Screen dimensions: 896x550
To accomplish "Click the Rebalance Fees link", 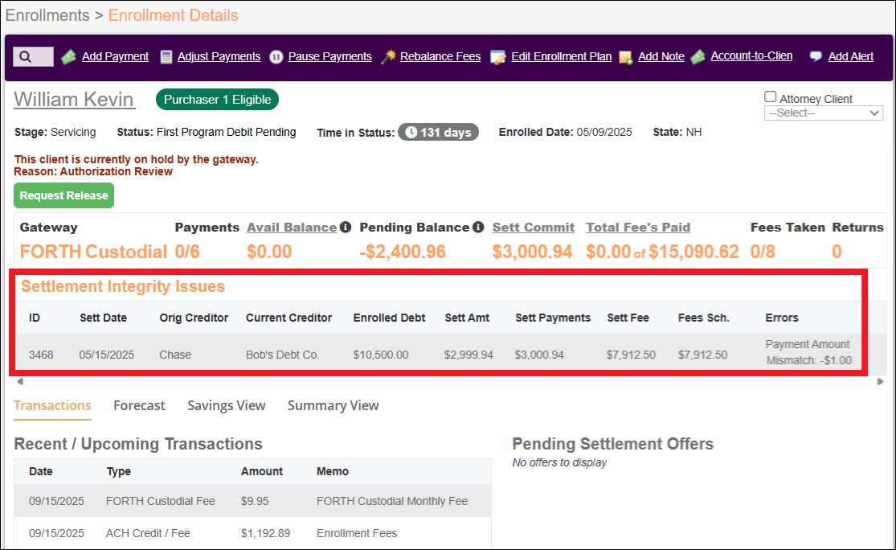I will (440, 56).
